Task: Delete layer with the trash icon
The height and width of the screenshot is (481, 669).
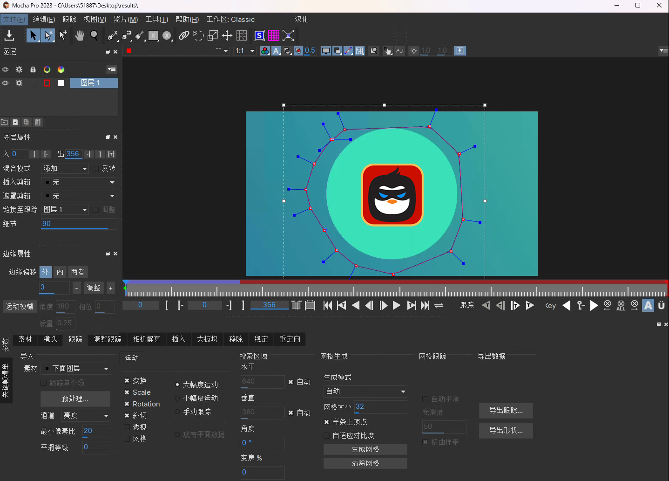Action: [x=38, y=122]
